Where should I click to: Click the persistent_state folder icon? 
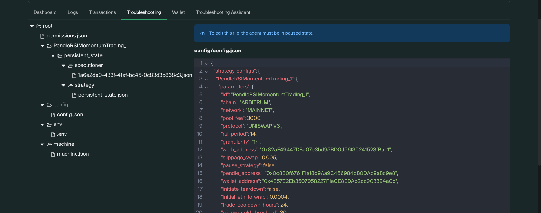[60, 56]
